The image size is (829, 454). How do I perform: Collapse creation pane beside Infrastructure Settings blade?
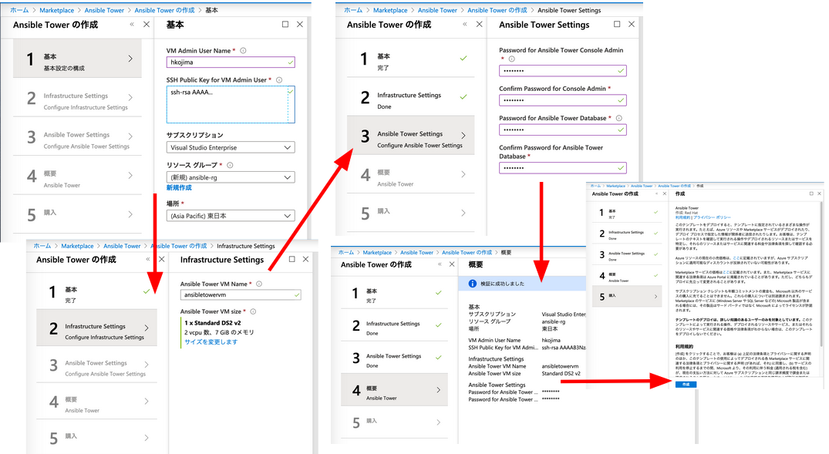pos(147,260)
